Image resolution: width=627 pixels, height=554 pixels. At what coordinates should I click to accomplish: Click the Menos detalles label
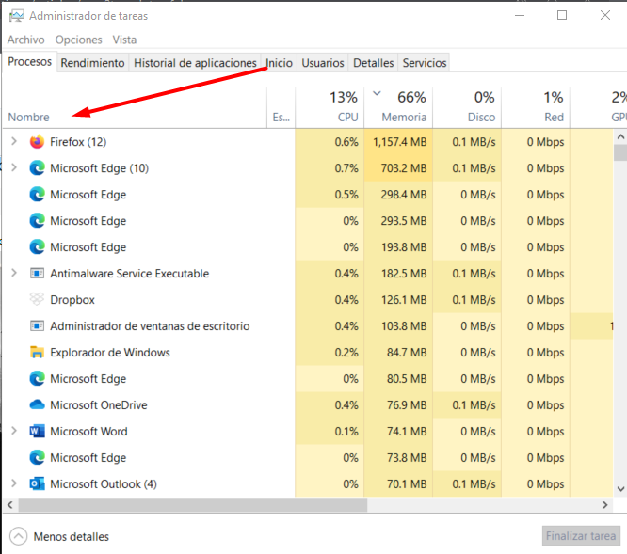tap(72, 536)
